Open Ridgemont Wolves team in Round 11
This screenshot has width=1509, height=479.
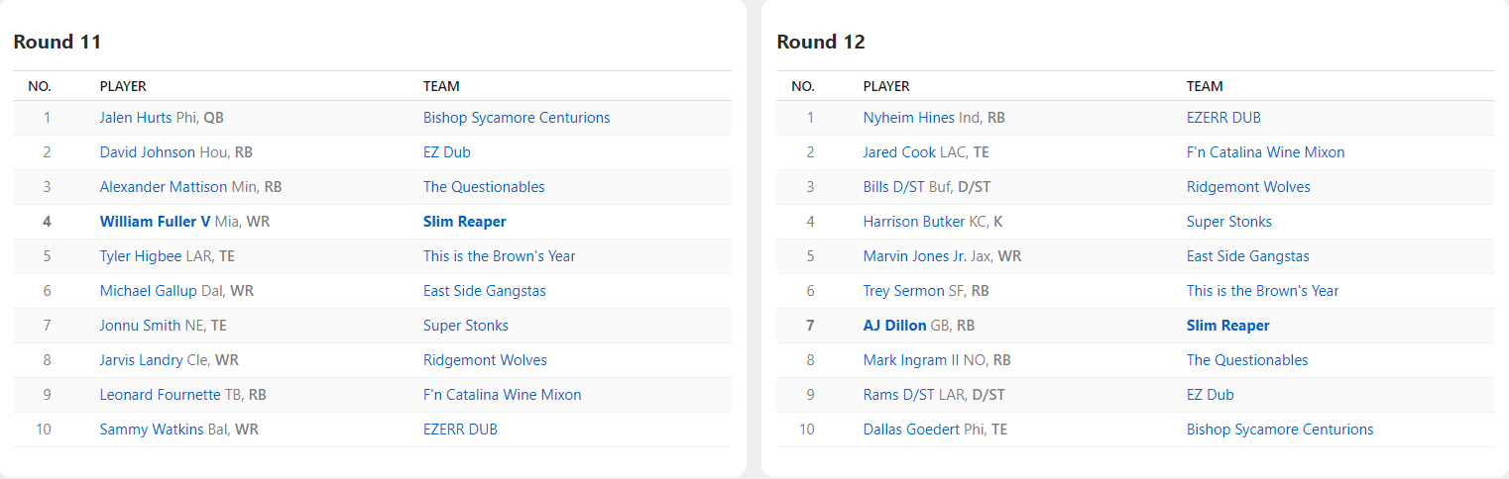click(x=485, y=360)
